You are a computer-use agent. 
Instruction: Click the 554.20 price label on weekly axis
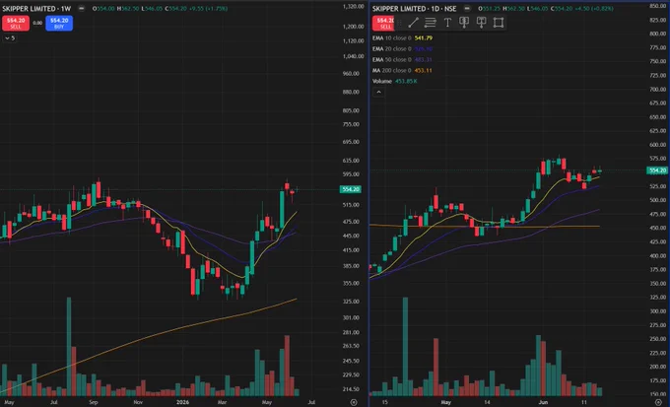(350, 189)
